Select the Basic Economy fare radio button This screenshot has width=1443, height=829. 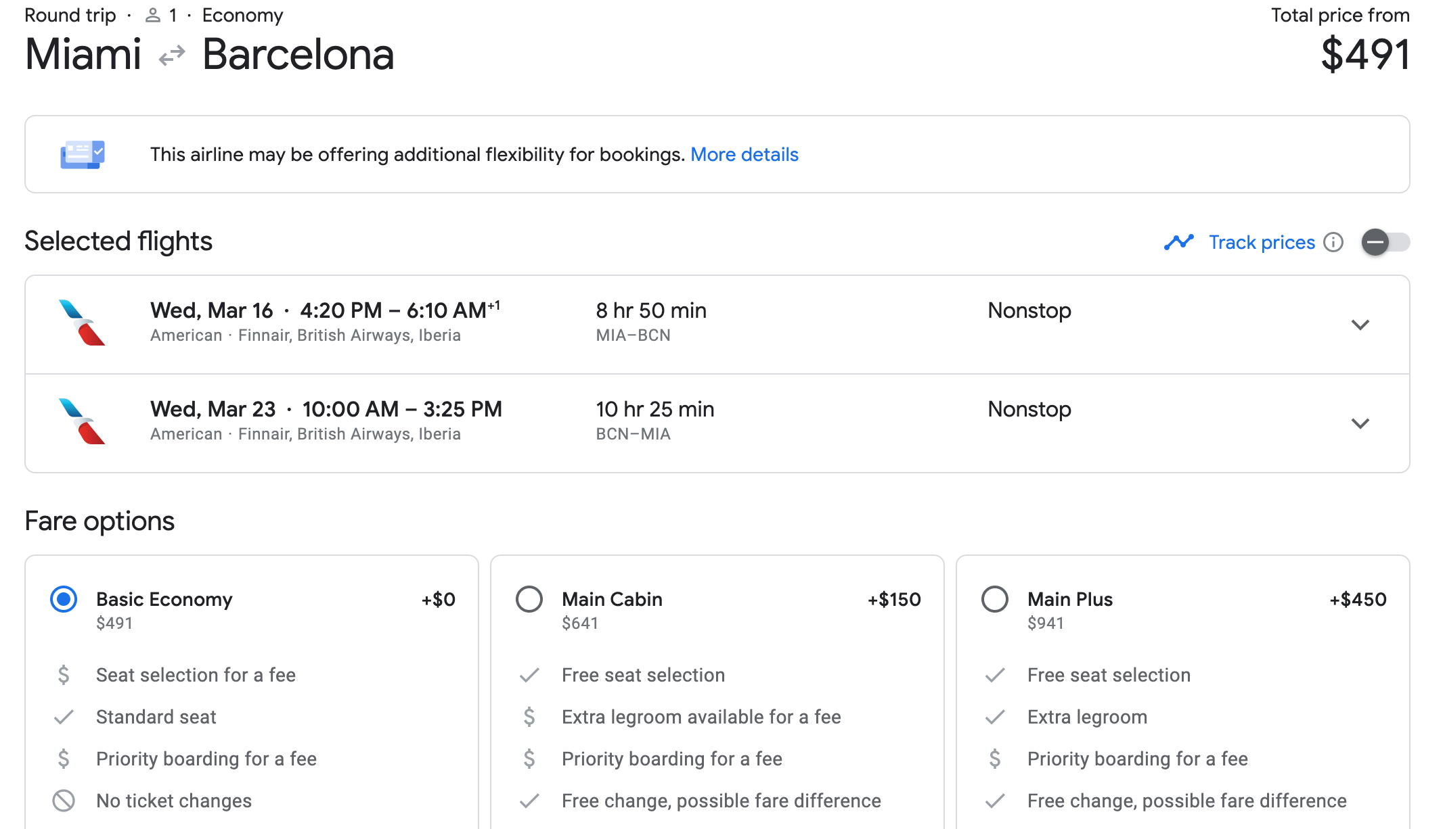[x=64, y=599]
